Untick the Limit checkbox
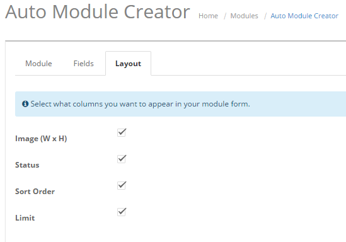 (x=122, y=212)
